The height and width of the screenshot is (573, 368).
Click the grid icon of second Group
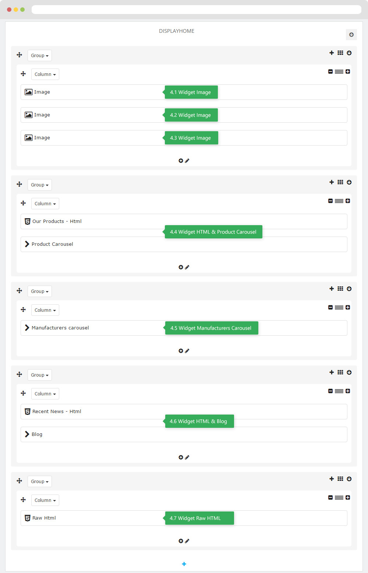pyautogui.click(x=340, y=182)
